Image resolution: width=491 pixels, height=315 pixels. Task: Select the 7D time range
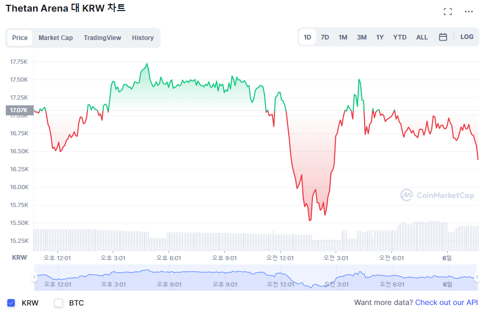[325, 37]
